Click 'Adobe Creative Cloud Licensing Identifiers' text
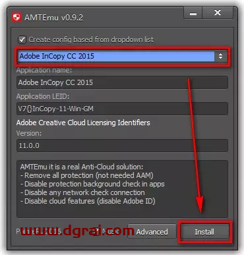This screenshot has height=255, width=244. (83, 123)
